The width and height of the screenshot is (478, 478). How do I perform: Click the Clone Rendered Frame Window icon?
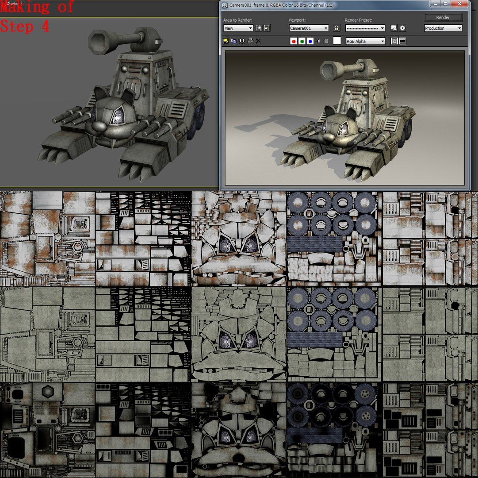click(242, 41)
